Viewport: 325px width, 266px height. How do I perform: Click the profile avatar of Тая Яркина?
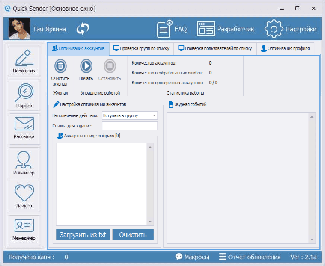click(19, 29)
